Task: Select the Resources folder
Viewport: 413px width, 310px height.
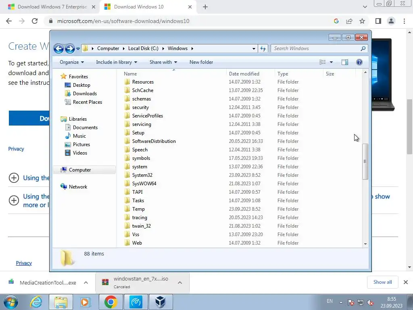Action: [x=143, y=82]
